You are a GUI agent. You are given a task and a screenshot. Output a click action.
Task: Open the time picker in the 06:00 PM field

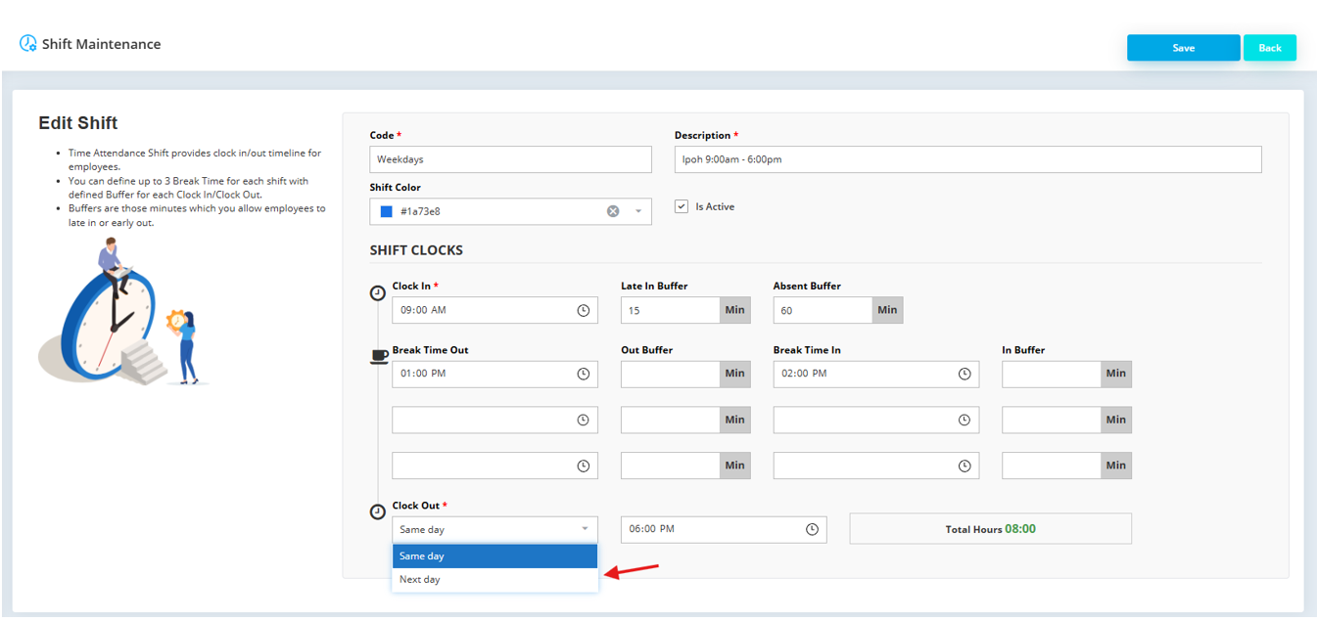click(x=811, y=528)
